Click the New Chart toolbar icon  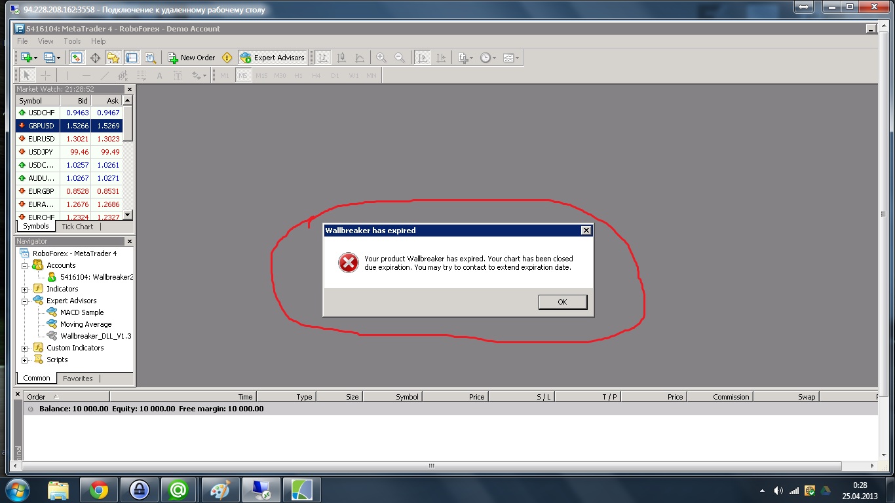[26, 58]
